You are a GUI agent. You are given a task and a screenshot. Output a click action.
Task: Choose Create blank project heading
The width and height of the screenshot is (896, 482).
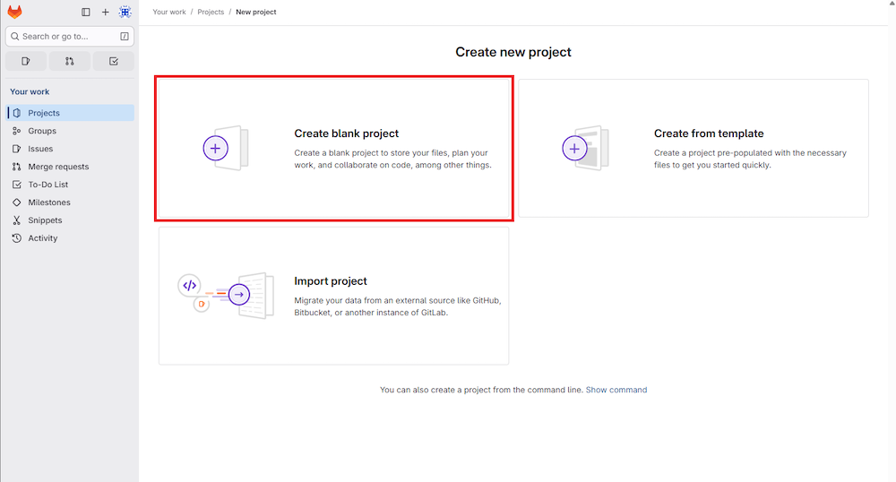pyautogui.click(x=346, y=133)
